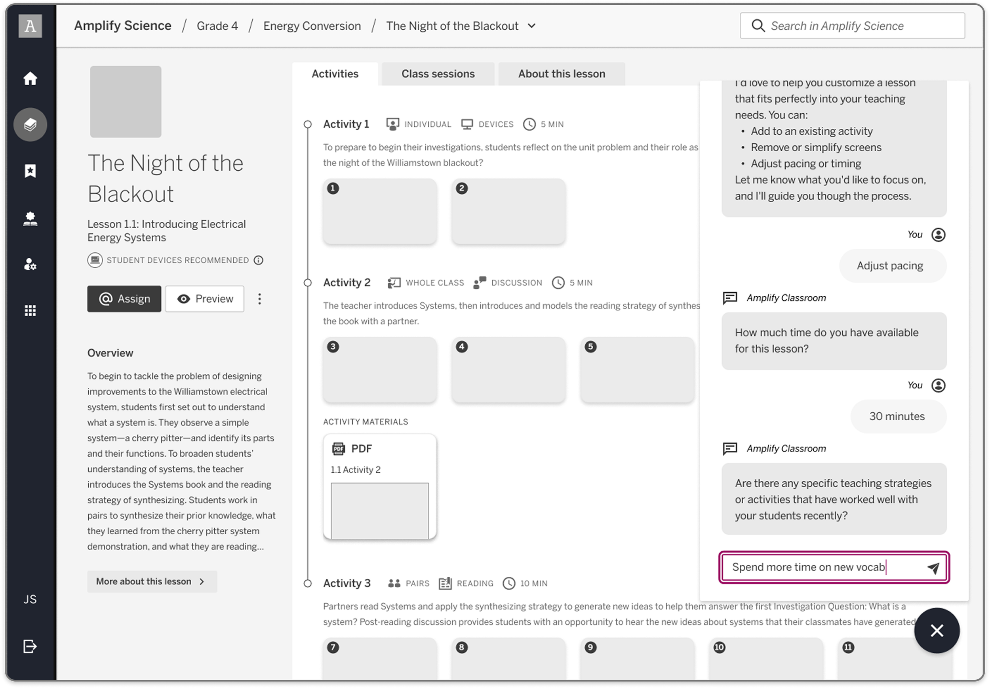Click the Reading icon on Activity 3
The height and width of the screenshot is (688, 990).
pyautogui.click(x=445, y=583)
